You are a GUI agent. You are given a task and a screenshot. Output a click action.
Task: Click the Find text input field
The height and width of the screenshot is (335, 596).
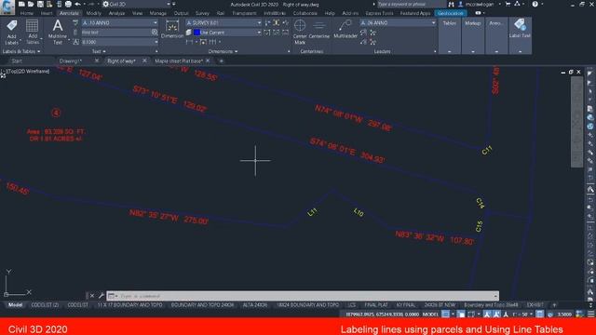pyautogui.click(x=115, y=33)
